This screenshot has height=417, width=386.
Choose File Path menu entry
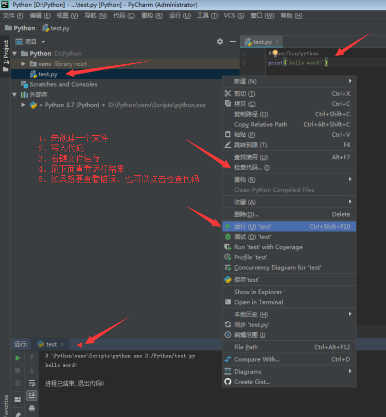point(289,347)
